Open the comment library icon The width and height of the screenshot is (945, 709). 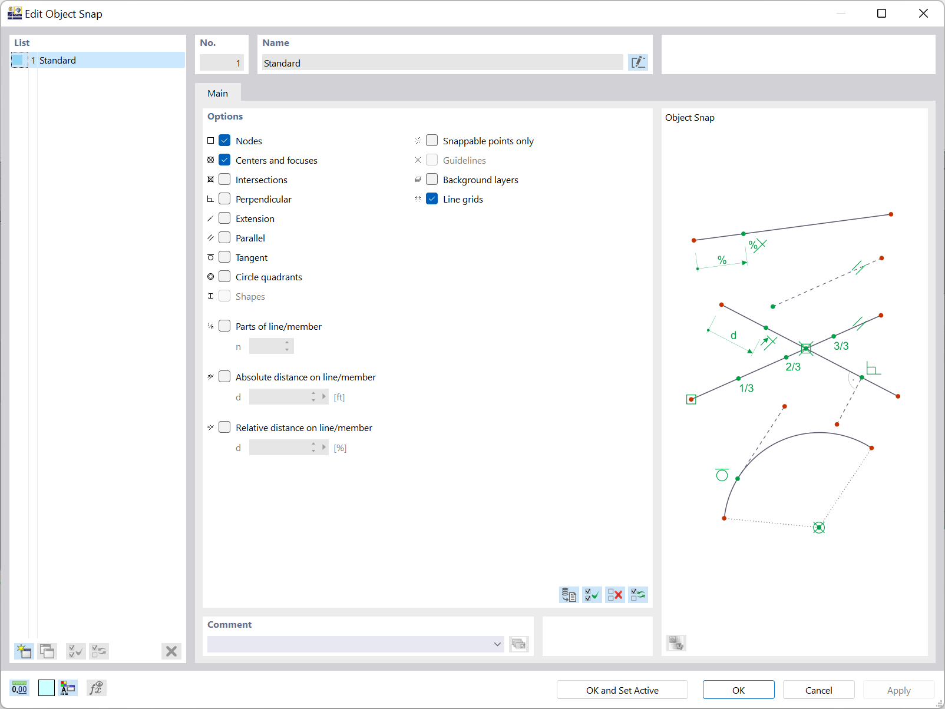click(x=519, y=644)
